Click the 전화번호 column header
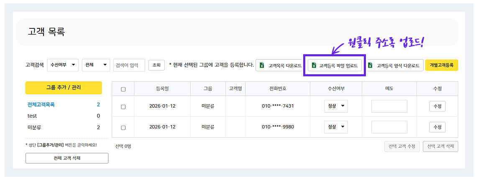 click(x=278, y=89)
